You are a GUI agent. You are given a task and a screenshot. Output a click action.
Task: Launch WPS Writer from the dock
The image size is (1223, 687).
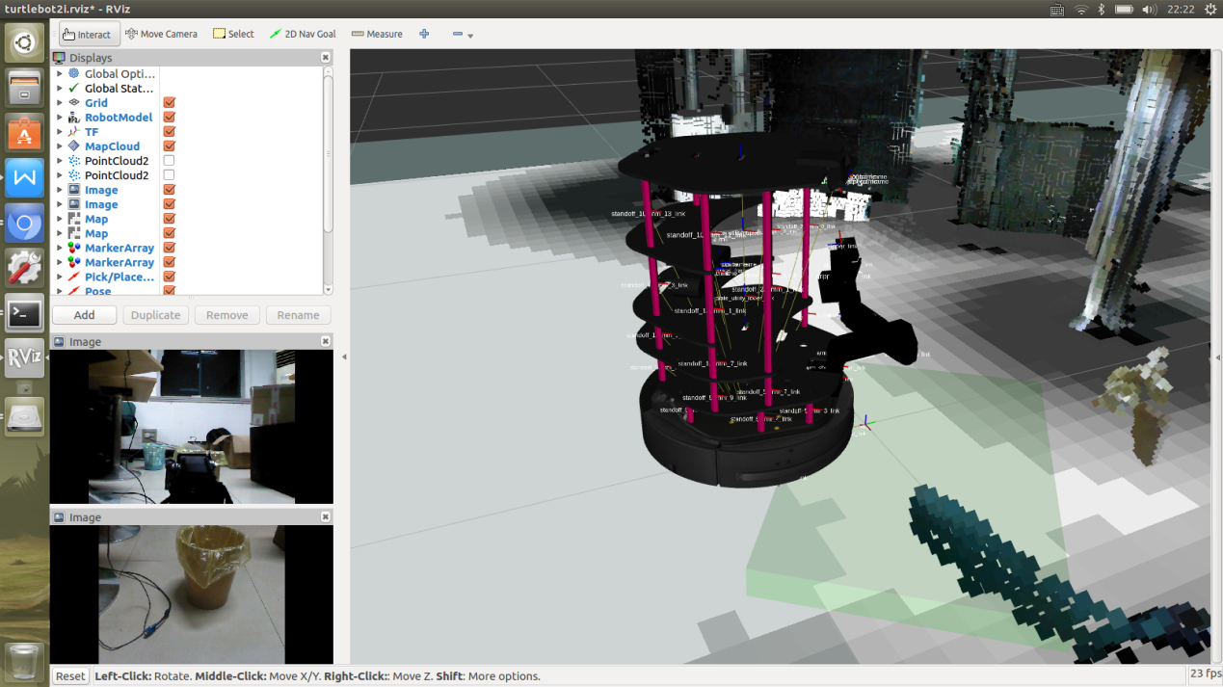coord(25,178)
